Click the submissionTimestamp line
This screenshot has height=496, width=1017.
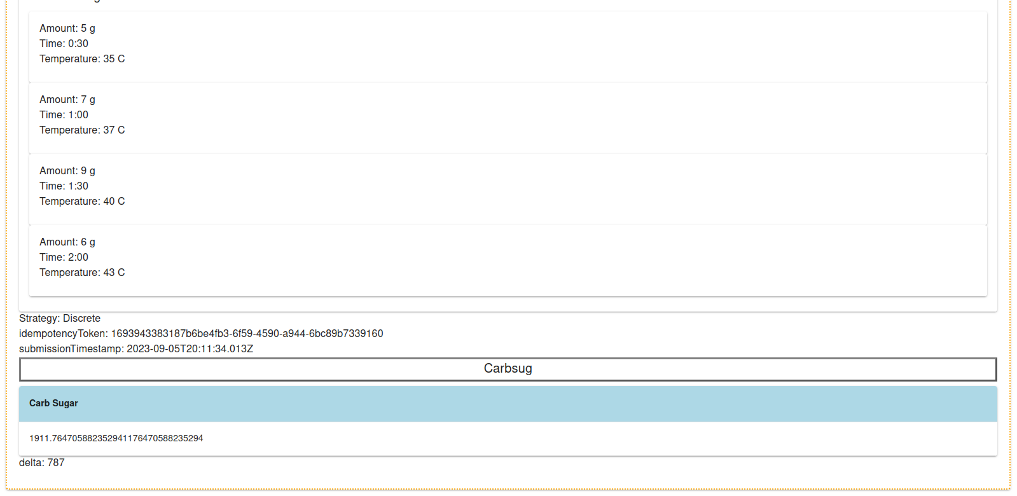[136, 348]
